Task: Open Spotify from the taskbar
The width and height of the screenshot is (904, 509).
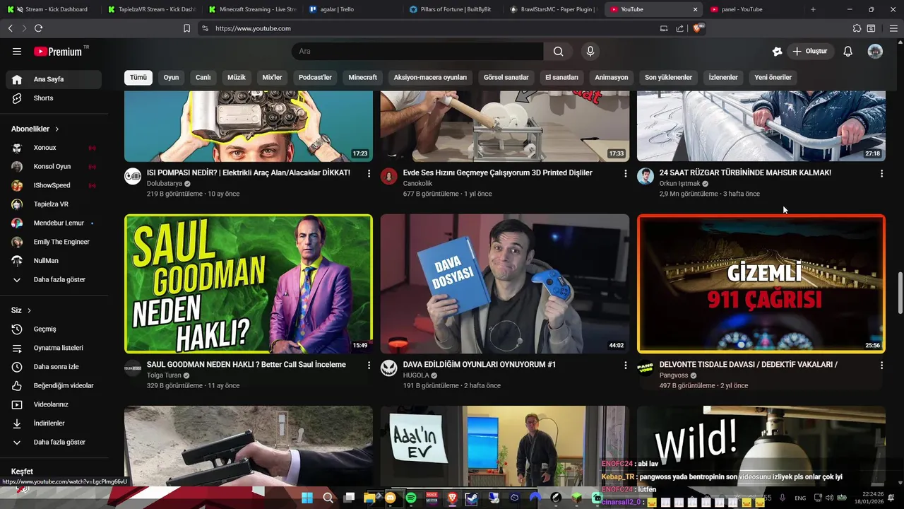Action: pos(411,498)
